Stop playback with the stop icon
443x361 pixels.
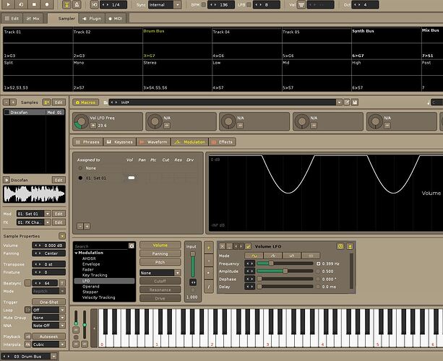click(x=34, y=4)
